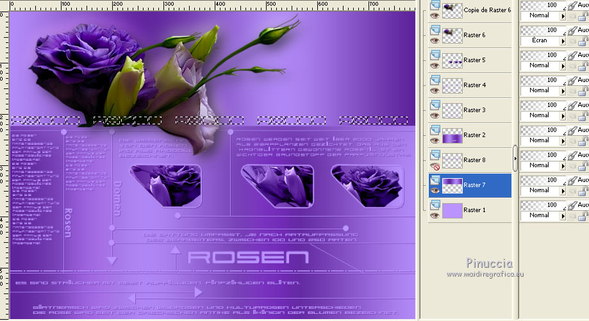Image resolution: width=589 pixels, height=321 pixels.
Task: Click the link chain icon for Raster 8
Action: [572, 156]
